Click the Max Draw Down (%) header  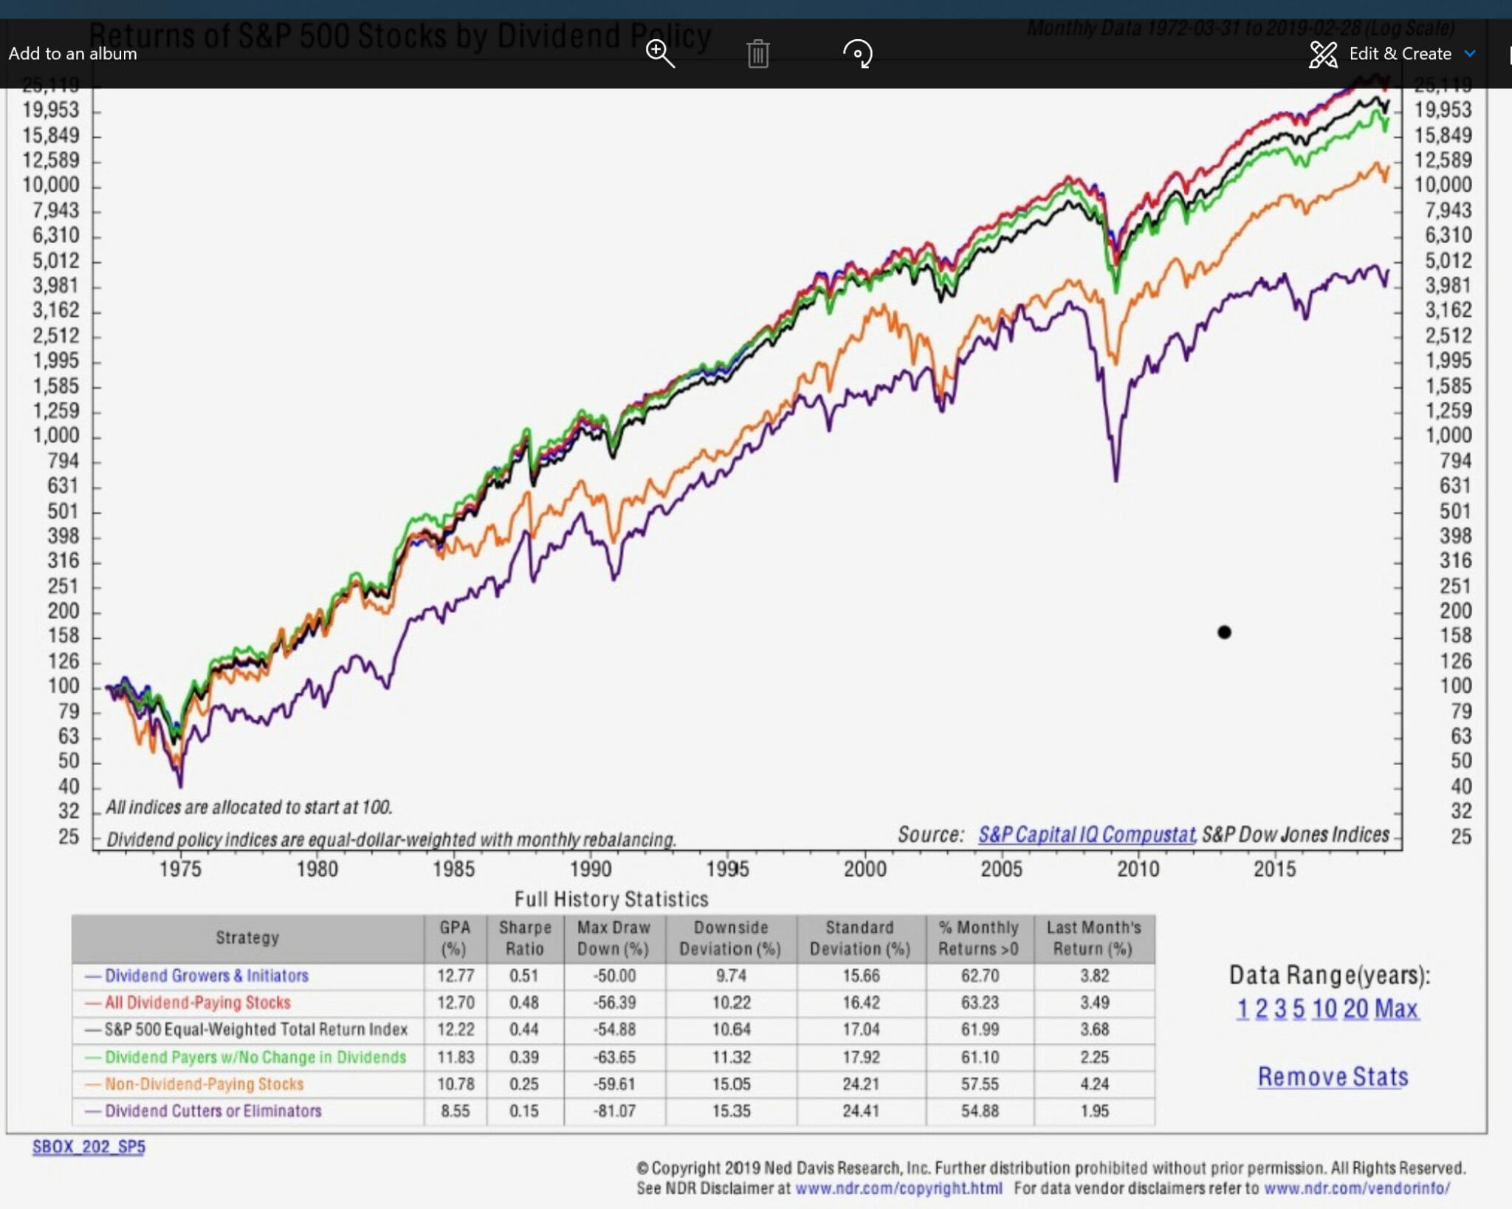pos(614,938)
